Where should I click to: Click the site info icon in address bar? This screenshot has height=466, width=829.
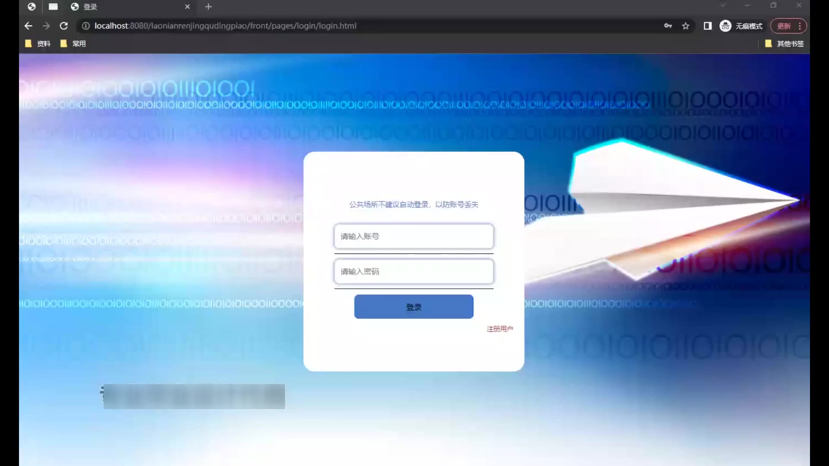[x=86, y=26]
